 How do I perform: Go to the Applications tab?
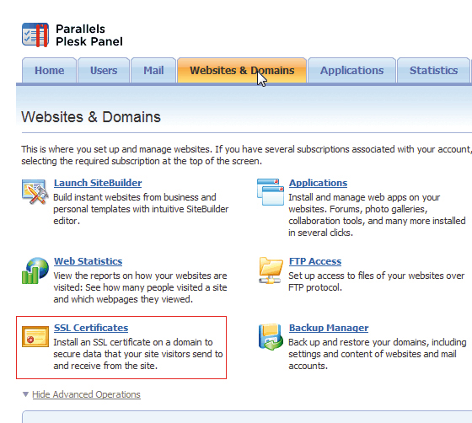point(351,70)
